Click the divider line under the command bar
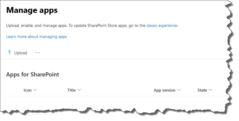 pyautogui.click(x=113, y=59)
